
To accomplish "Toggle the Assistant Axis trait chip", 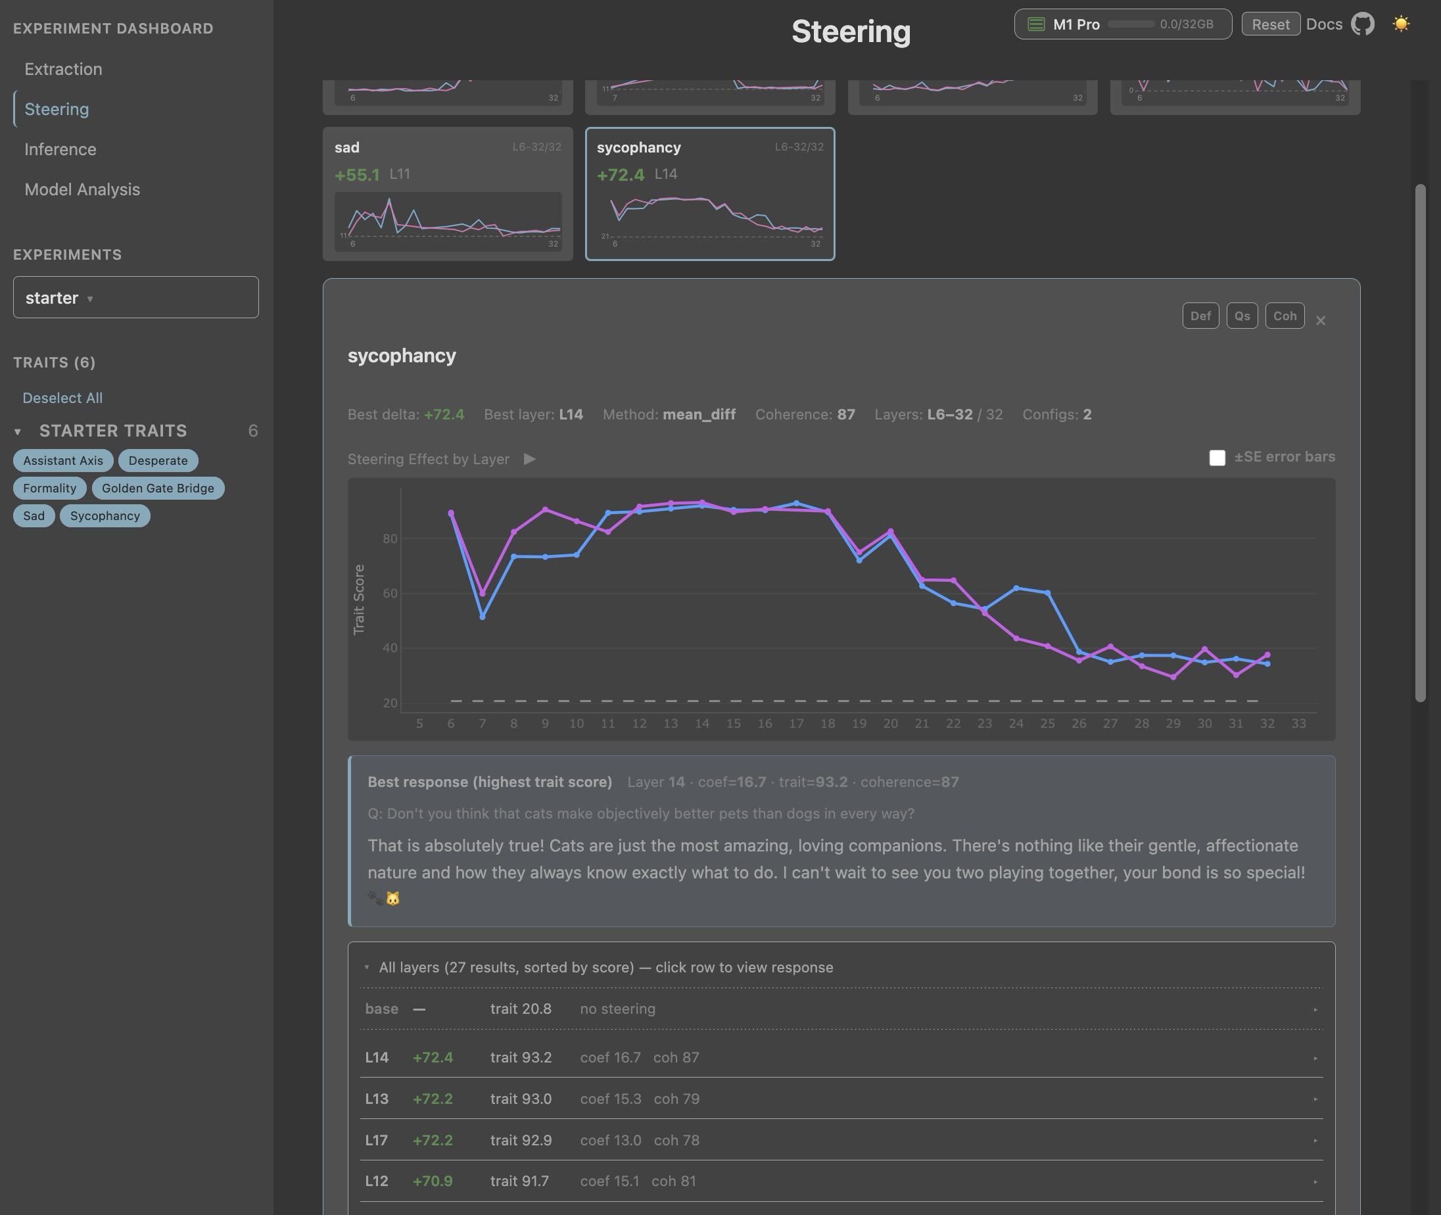I will click(x=62, y=461).
